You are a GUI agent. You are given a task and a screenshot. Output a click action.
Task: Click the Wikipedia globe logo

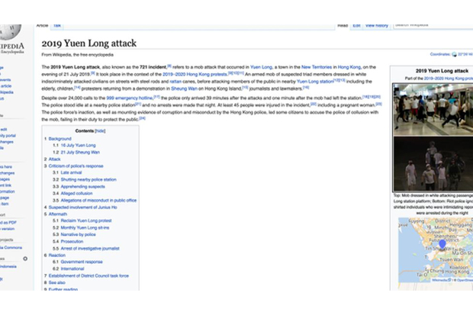click(x=10, y=32)
